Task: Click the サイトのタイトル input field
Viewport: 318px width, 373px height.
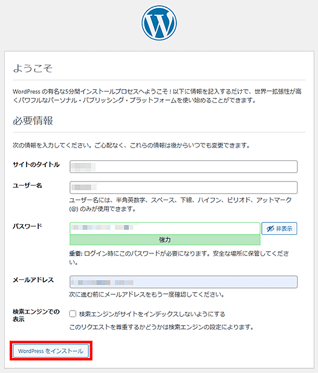Action: click(x=183, y=167)
